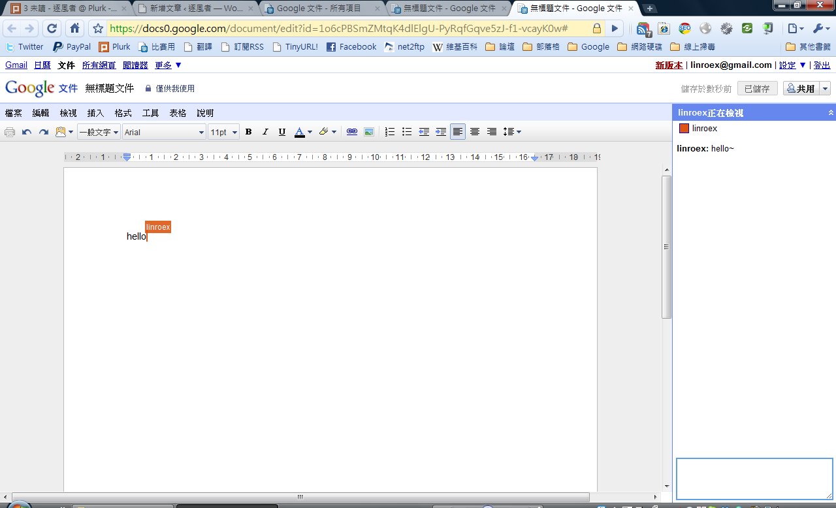Screen dimensions: 836x508
Task: Open the Chrome page menu
Action: [x=796, y=29]
